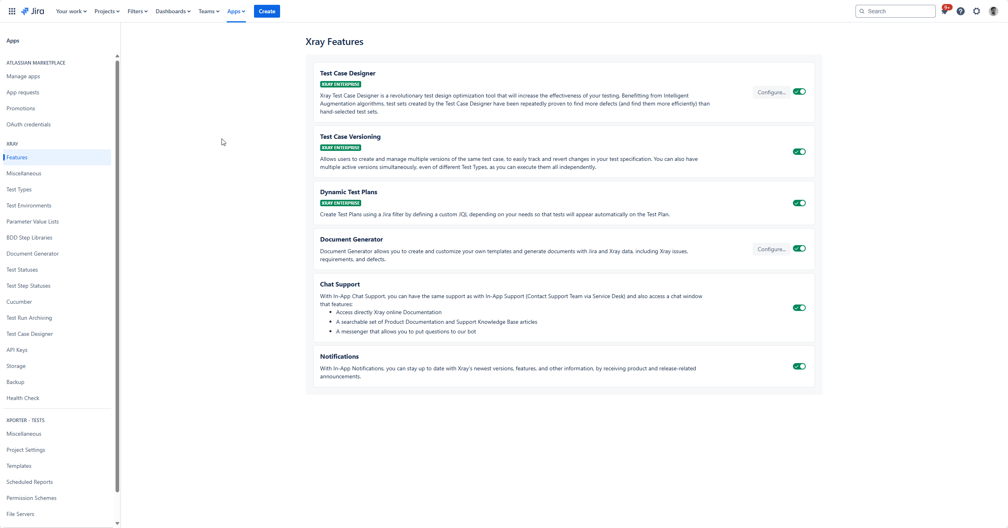Open API Keys in the sidebar
Image resolution: width=1008 pixels, height=528 pixels.
(57, 350)
